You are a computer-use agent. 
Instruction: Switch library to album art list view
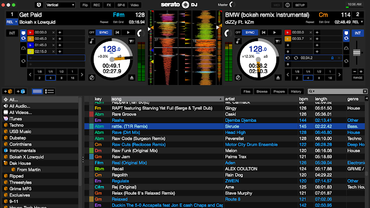click(x=49, y=91)
